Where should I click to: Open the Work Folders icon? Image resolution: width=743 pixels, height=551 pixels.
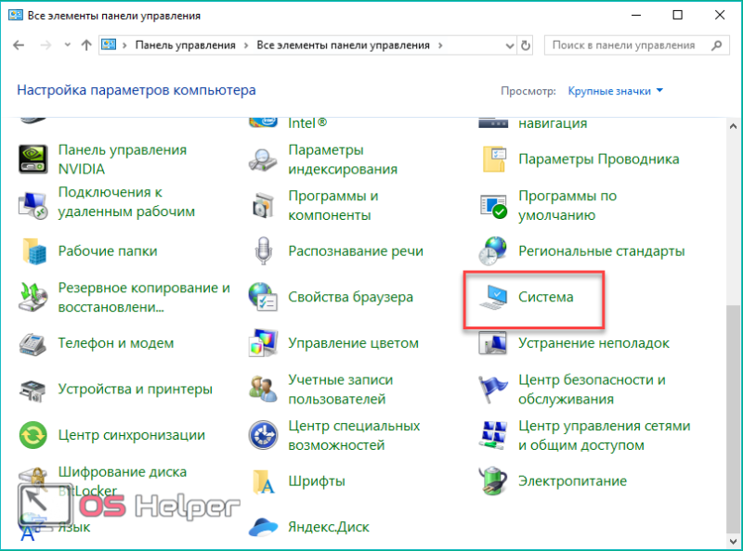tap(34, 250)
